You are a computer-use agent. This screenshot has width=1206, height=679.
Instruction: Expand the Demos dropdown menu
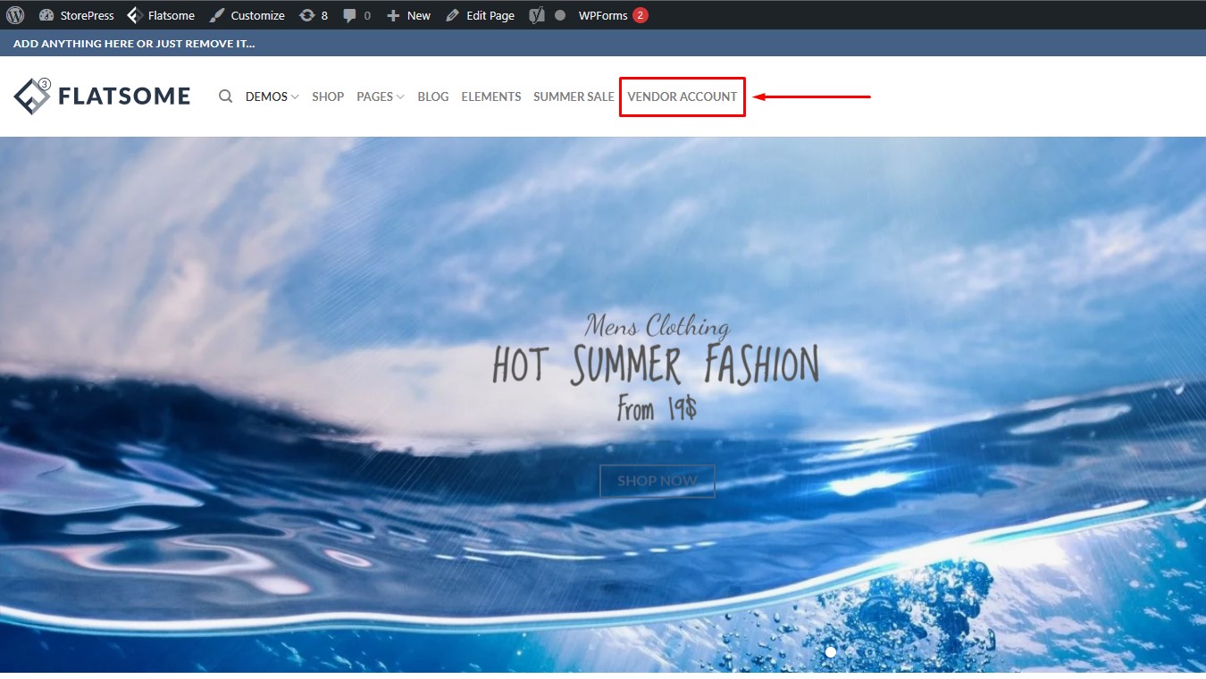[x=272, y=96]
